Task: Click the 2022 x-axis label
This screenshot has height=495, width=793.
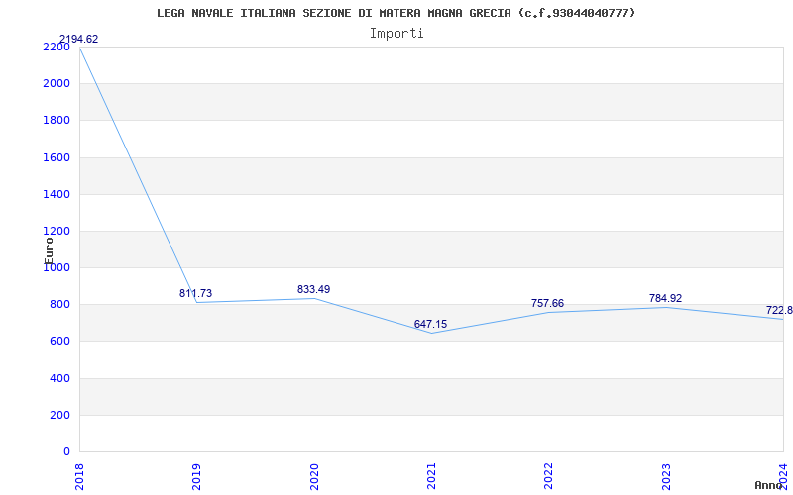Action: [548, 477]
